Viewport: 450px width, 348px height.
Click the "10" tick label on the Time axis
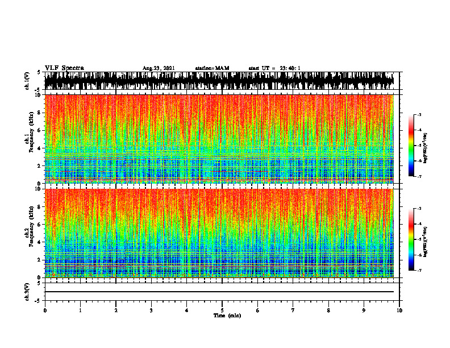point(399,310)
